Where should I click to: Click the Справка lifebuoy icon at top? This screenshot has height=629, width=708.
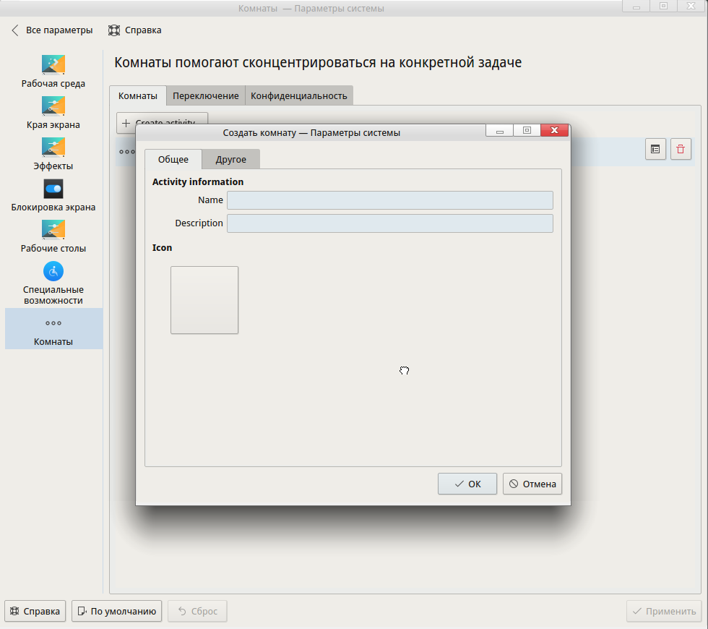[114, 30]
